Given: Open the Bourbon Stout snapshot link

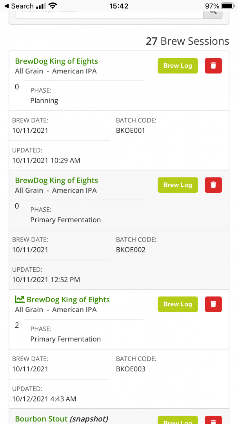Looking at the screenshot, I should point(61,419).
